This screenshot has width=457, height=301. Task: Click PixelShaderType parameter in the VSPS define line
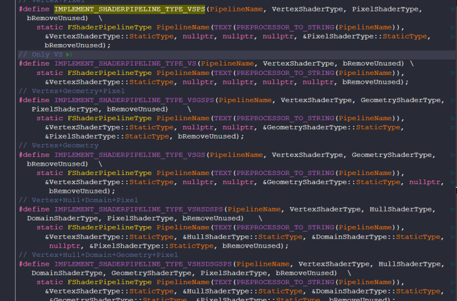[x=385, y=9]
